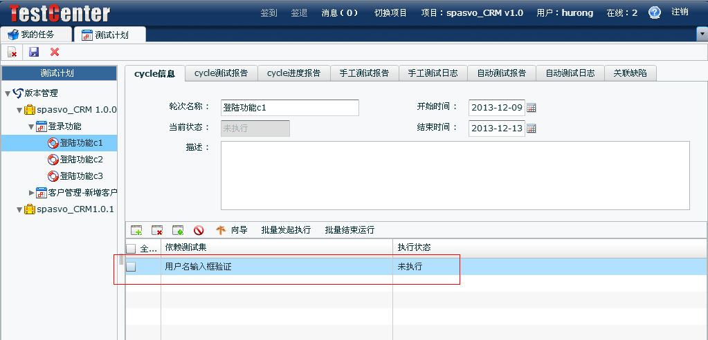Image resolution: width=708 pixels, height=340 pixels.
Task: Click the remove test set icon with red X
Action: 157,230
